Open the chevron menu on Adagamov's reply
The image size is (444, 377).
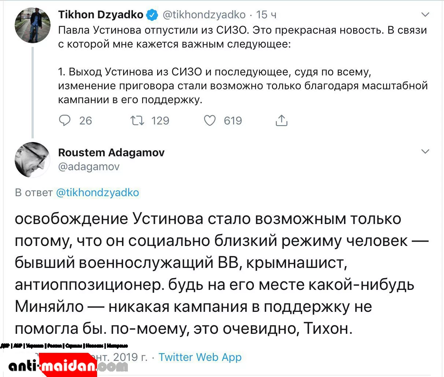pyautogui.click(x=425, y=152)
